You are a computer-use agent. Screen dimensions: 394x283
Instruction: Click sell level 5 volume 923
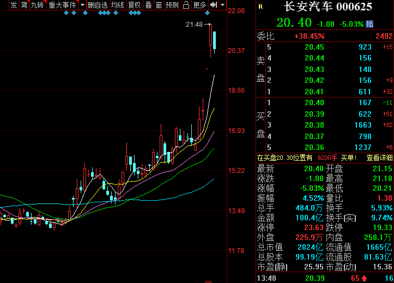[365, 47]
